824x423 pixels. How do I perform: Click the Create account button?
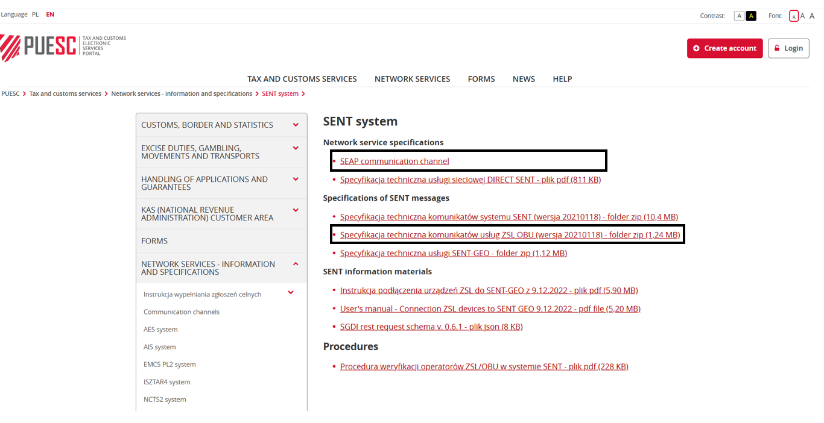click(724, 48)
